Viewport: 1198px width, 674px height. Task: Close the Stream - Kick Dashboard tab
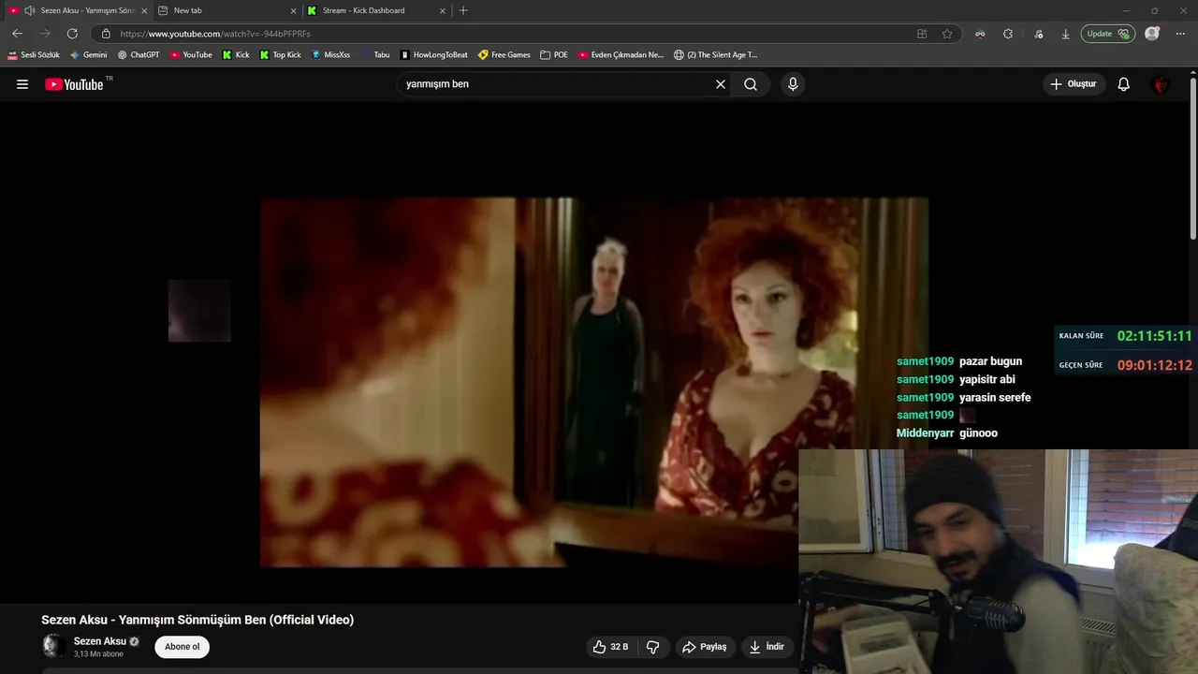[x=443, y=10]
